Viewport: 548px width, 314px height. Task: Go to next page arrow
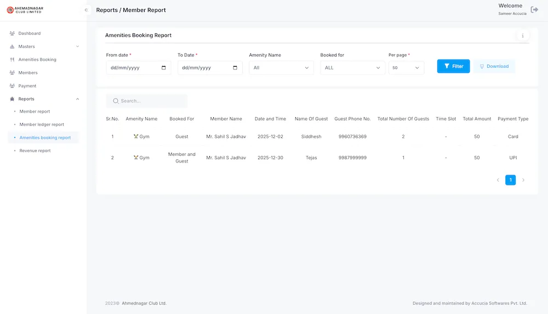click(x=523, y=180)
